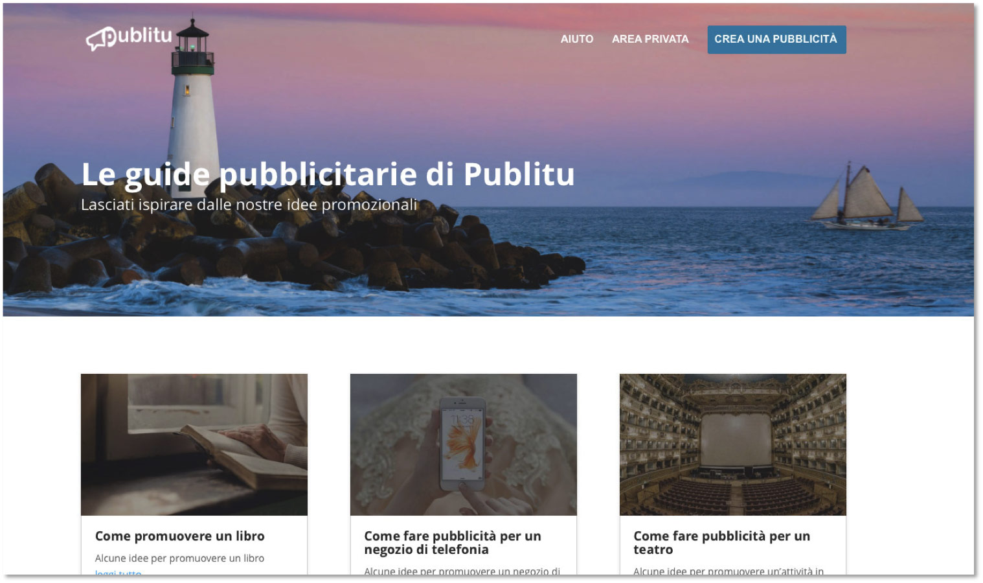Click the "Le guide pubblicitarie di Publitu" heading
Viewport: 983px width, 583px height.
pyautogui.click(x=328, y=174)
